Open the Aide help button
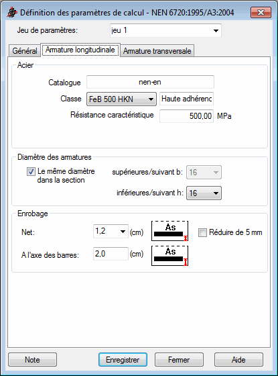Viewport: 278px width, 376px height. (238, 359)
